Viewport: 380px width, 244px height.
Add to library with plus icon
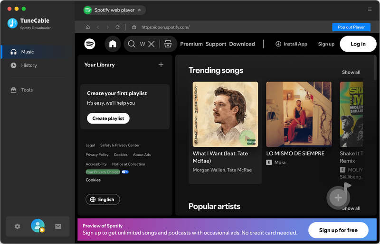point(161,65)
